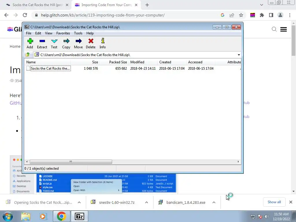The width and height of the screenshot is (296, 222).
Task: Click the red Delete icon
Action: 90,43
